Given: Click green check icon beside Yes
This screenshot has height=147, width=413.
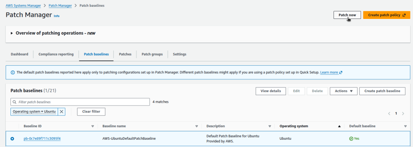Looking at the screenshot, I should (x=351, y=139).
